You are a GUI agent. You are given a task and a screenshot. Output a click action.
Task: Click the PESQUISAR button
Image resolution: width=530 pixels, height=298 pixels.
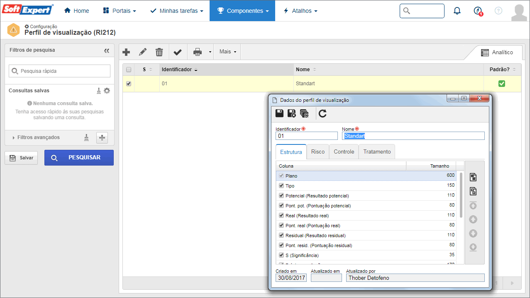click(79, 158)
